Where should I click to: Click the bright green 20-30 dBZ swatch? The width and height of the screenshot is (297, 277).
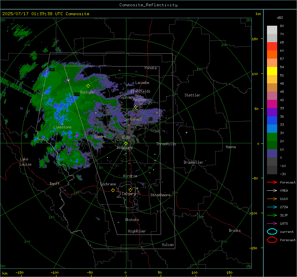pos(272,137)
